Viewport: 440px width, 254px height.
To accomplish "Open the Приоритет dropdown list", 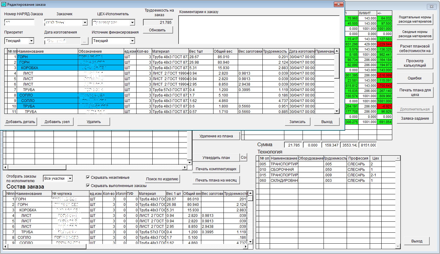I will click(31, 41).
